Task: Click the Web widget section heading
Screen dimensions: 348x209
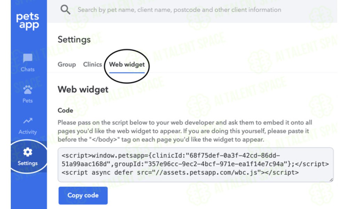Action: (83, 90)
